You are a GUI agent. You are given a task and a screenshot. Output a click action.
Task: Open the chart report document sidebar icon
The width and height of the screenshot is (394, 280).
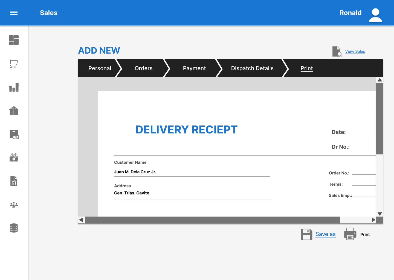click(14, 181)
